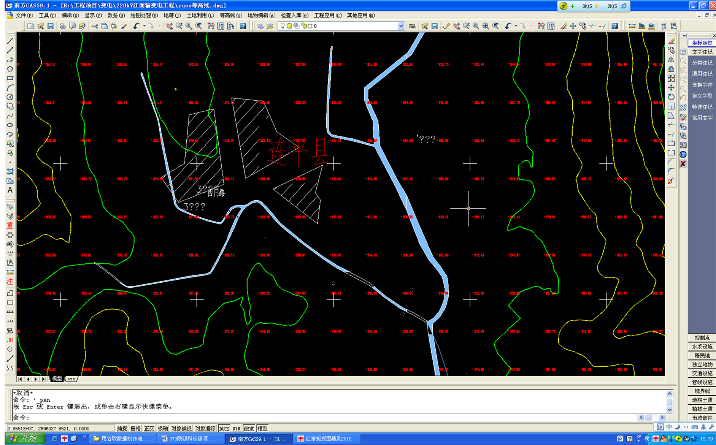Click the Print icon in the toolbar
Image resolution: width=716 pixels, height=445 pixels.
(63, 26)
